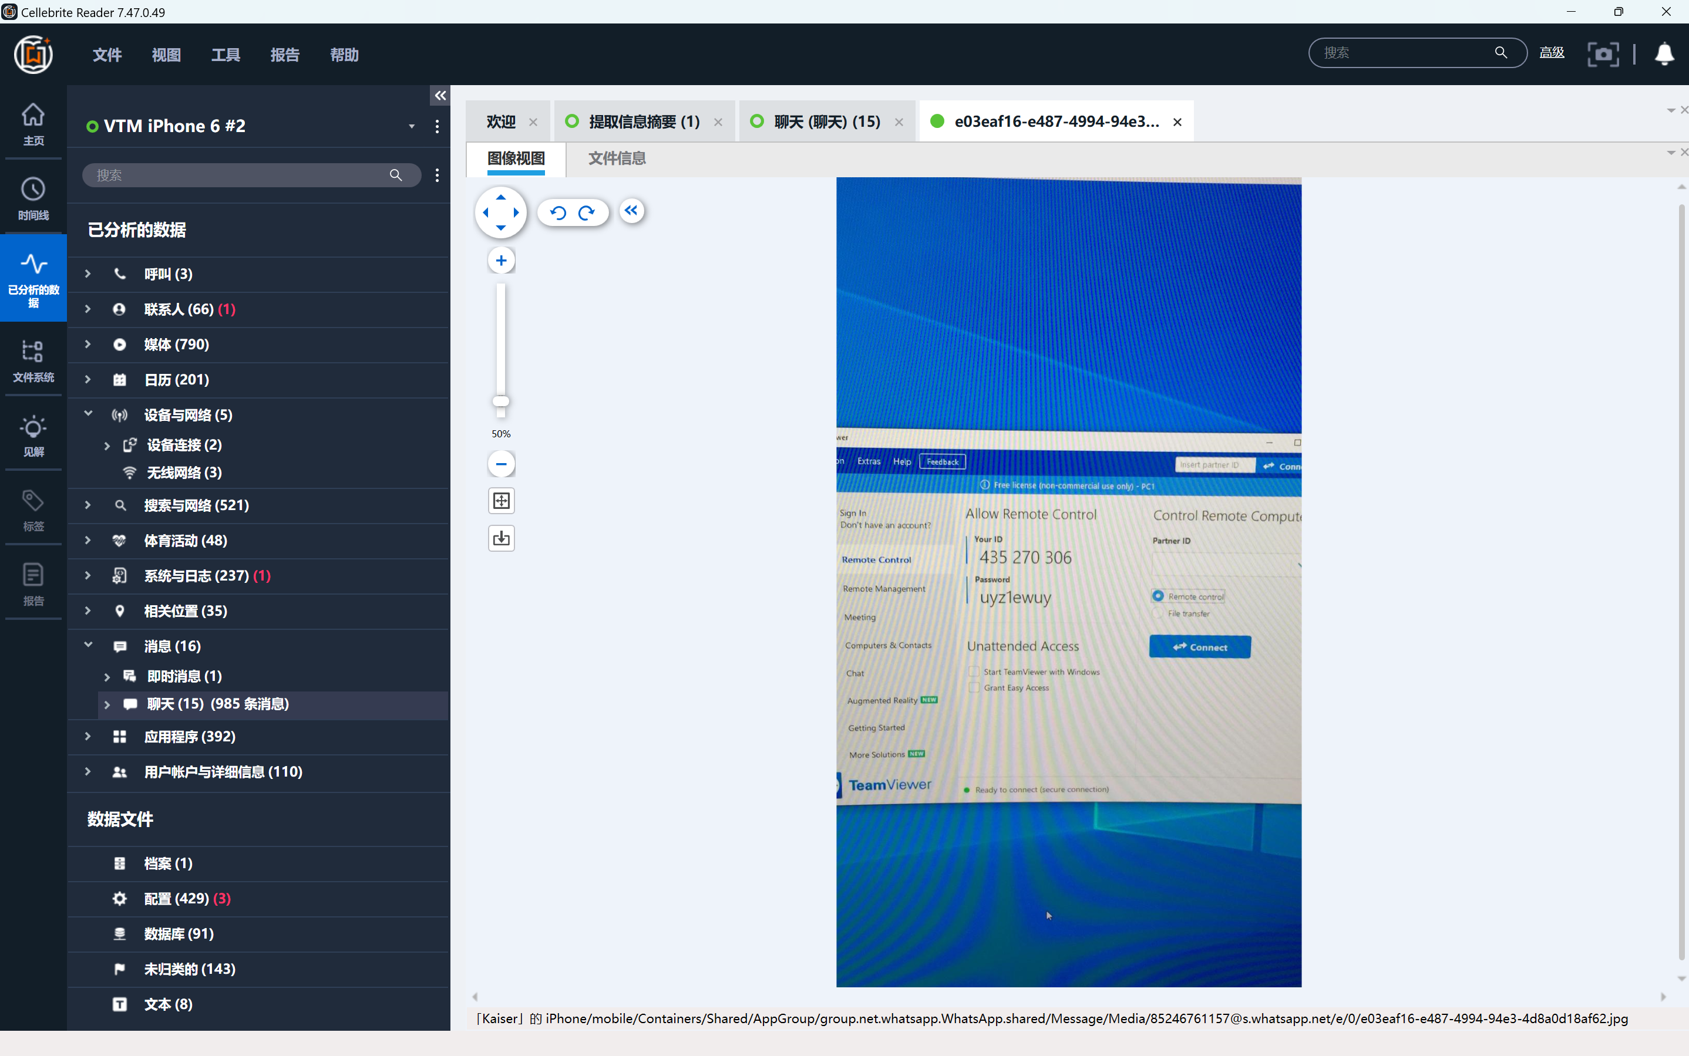Open the VTM iPhone 6 #2 dropdown

click(412, 126)
